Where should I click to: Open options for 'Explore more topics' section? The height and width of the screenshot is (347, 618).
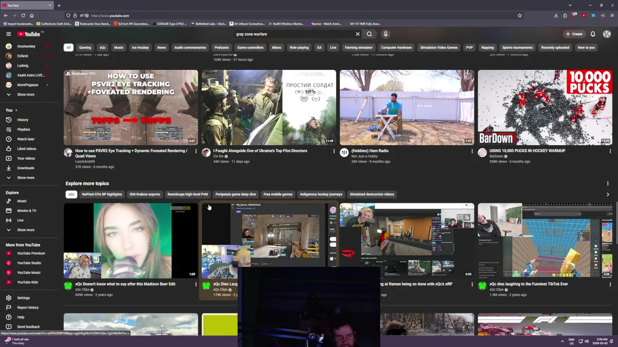pos(607,184)
